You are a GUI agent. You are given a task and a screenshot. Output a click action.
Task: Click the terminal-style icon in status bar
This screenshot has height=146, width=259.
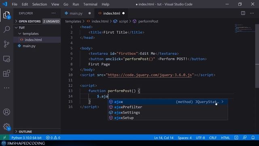[x=236, y=137]
